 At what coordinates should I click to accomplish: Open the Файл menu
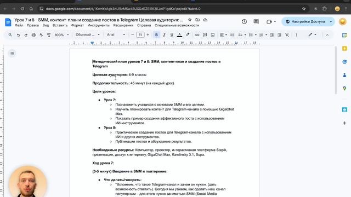[x=19, y=25]
